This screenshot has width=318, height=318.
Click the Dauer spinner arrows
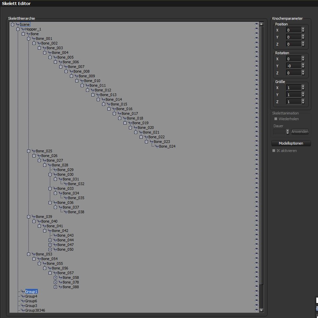click(288, 132)
